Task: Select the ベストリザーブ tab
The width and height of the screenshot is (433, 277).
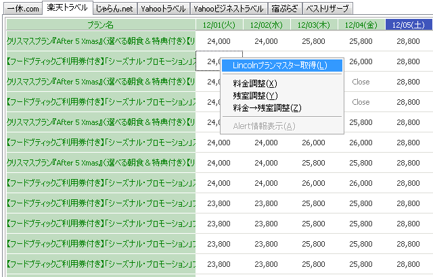Action: click(x=327, y=9)
